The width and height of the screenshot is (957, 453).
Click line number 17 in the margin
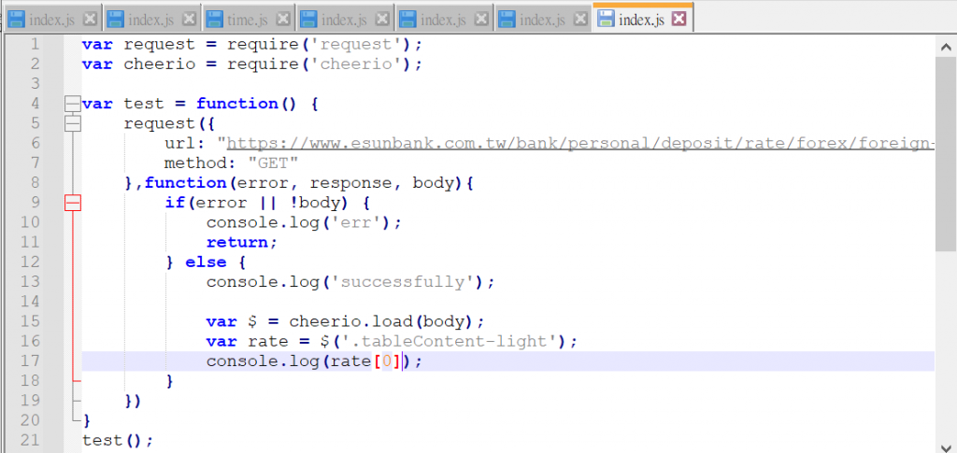tap(30, 361)
